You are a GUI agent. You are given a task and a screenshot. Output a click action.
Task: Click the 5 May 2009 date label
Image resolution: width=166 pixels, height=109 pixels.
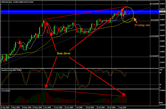(15, 108)
